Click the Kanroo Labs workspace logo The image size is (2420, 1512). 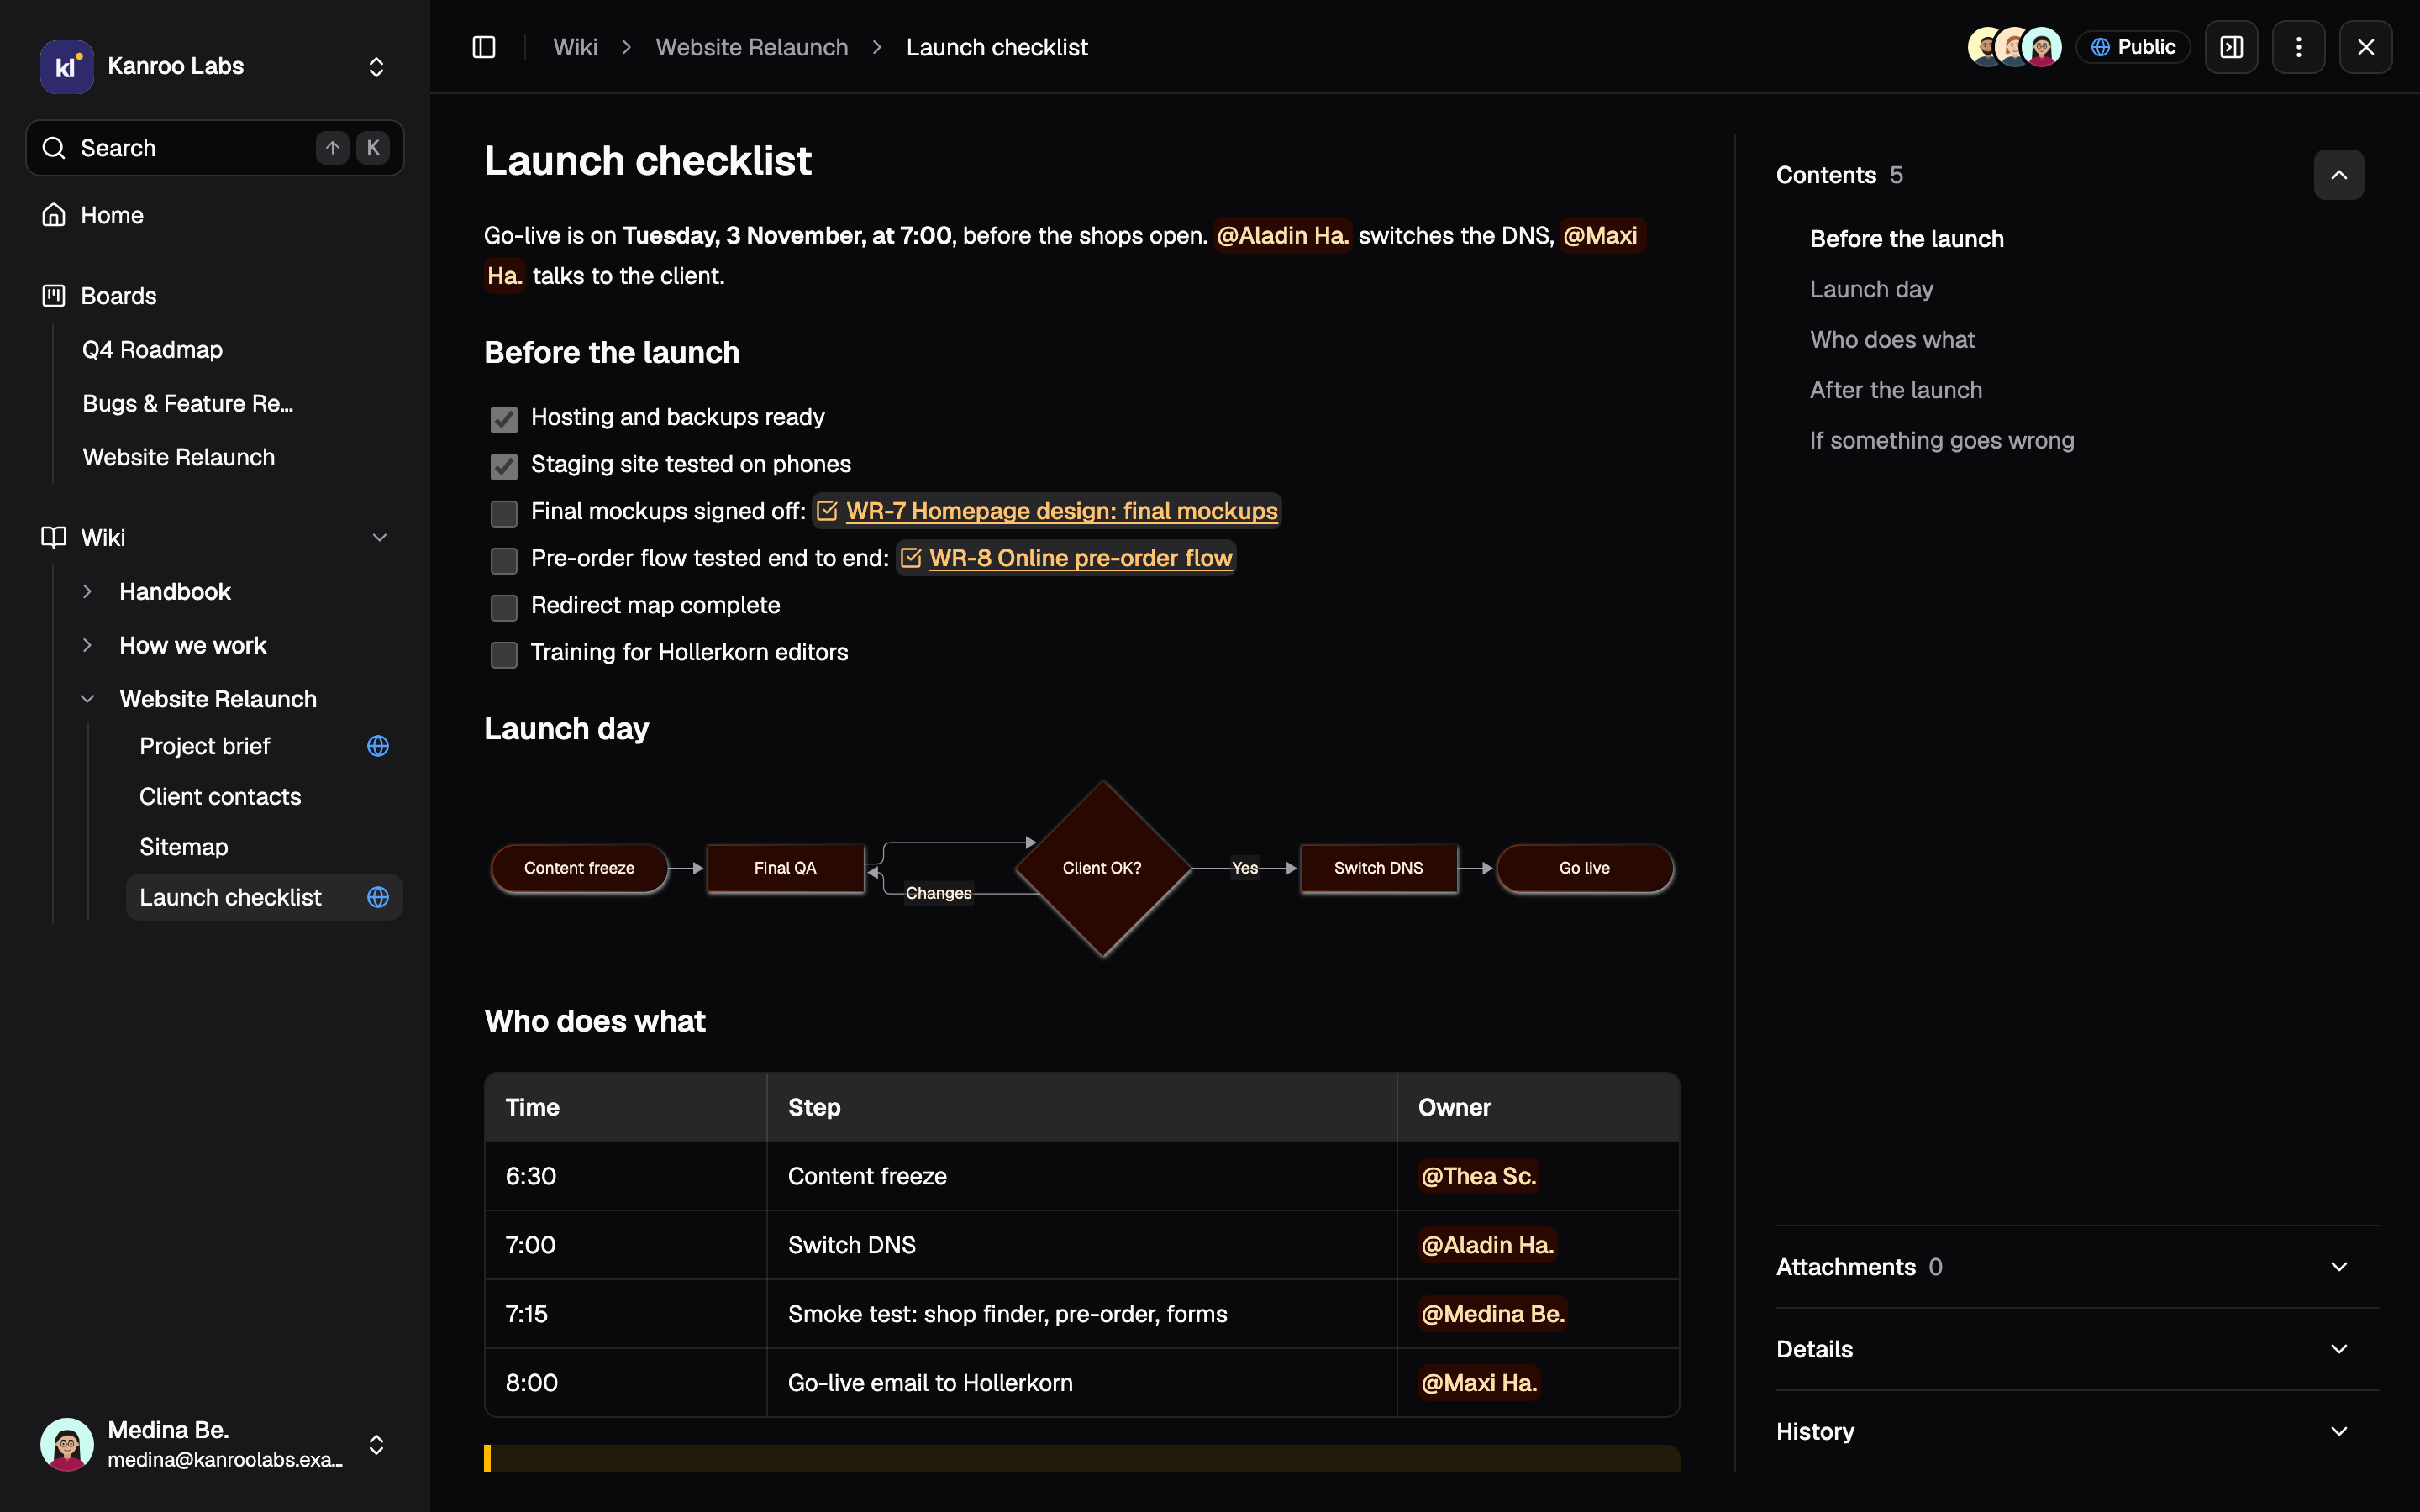[x=66, y=66]
